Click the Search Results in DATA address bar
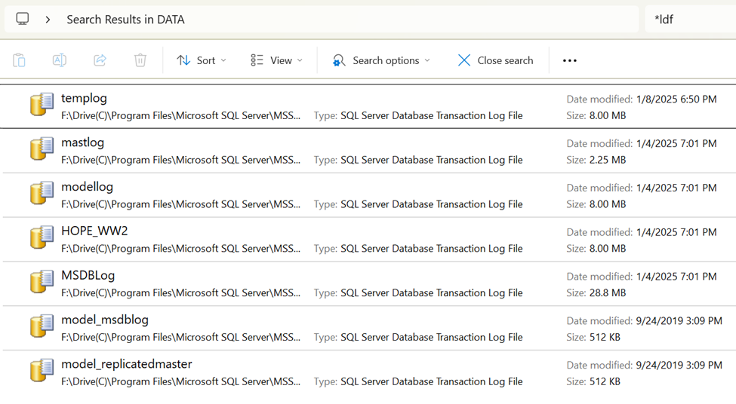This screenshot has width=736, height=404. (x=340, y=20)
